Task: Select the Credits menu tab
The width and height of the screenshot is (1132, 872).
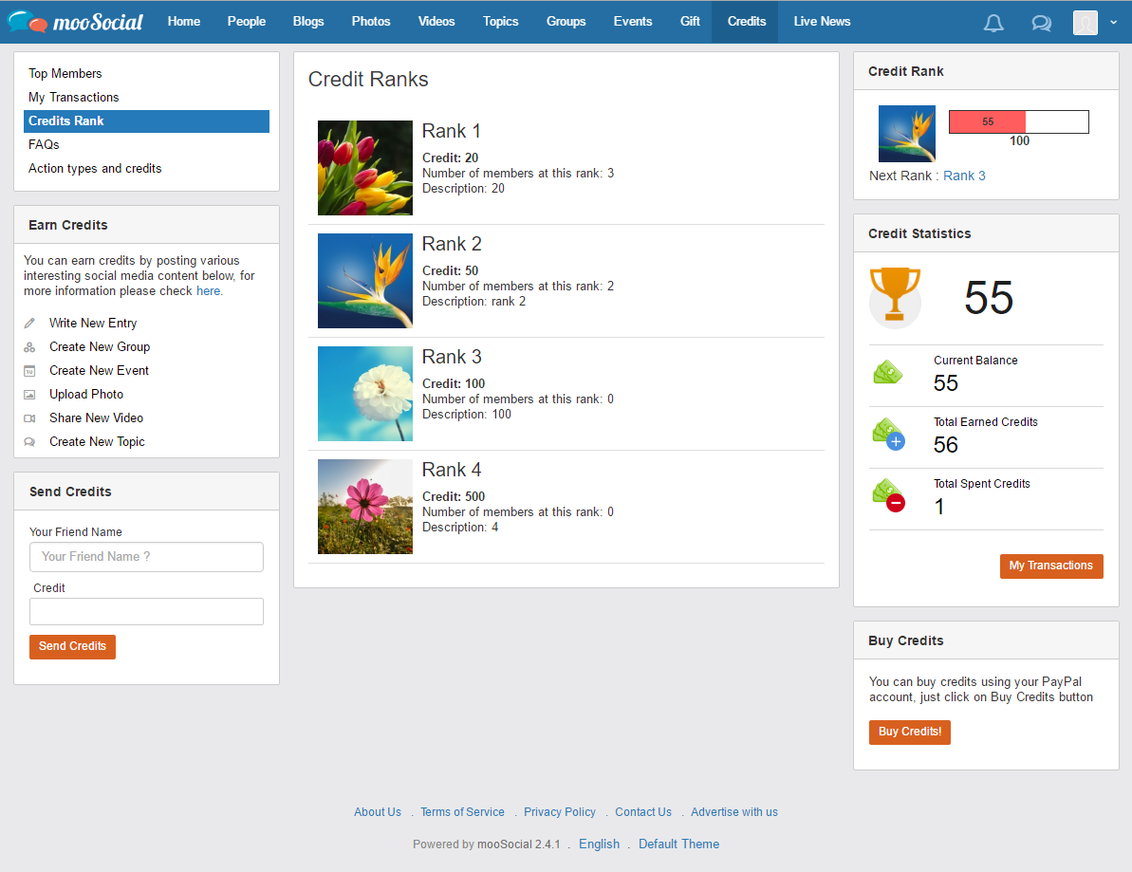Action: point(747,22)
